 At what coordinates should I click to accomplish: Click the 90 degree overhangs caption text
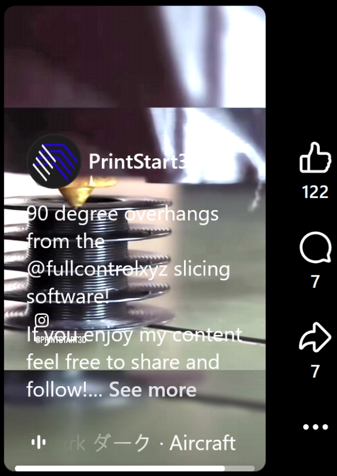point(123,214)
